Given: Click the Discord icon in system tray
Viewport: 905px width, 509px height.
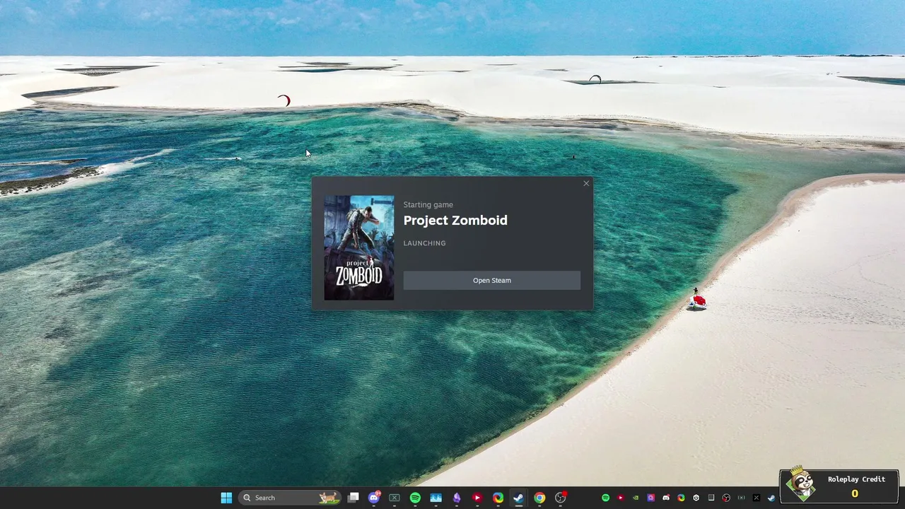Looking at the screenshot, I should (x=666, y=498).
